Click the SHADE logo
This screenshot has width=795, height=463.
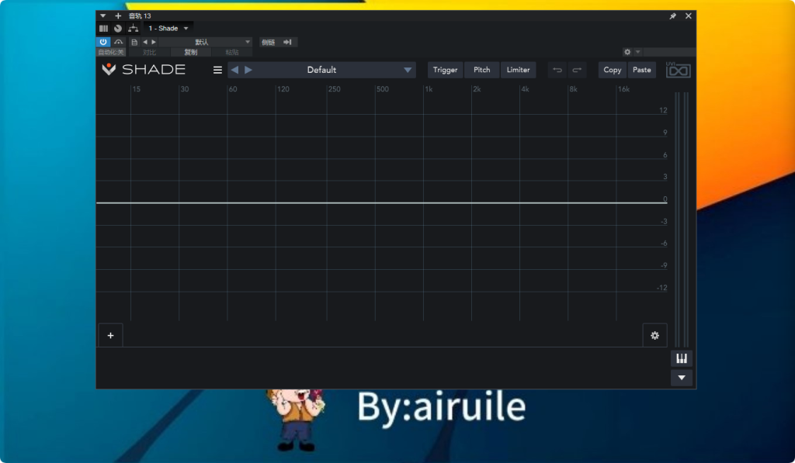(x=144, y=69)
